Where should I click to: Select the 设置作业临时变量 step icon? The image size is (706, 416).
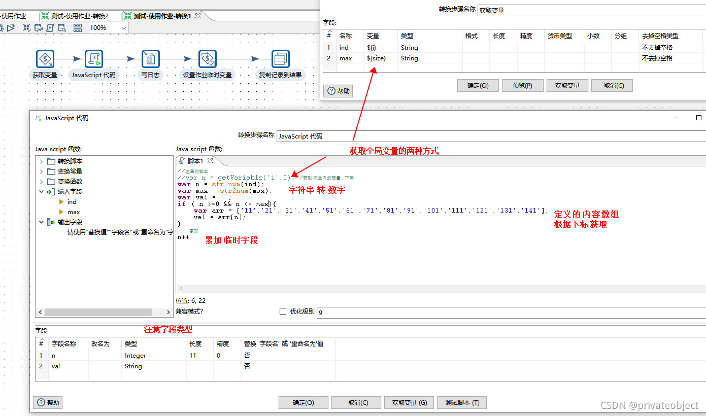(x=207, y=59)
